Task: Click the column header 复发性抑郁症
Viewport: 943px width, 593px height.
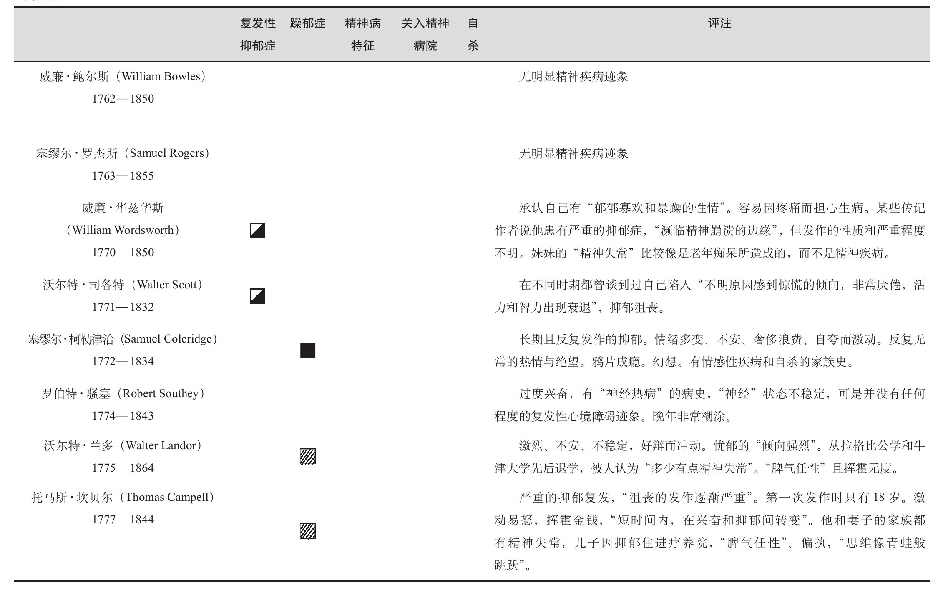Action: tap(258, 34)
